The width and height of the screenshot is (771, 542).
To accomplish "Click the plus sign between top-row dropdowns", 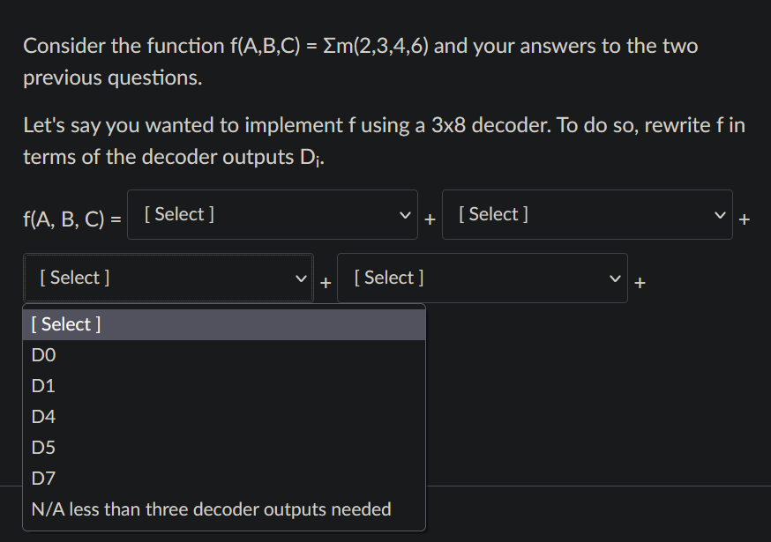I will [x=430, y=219].
